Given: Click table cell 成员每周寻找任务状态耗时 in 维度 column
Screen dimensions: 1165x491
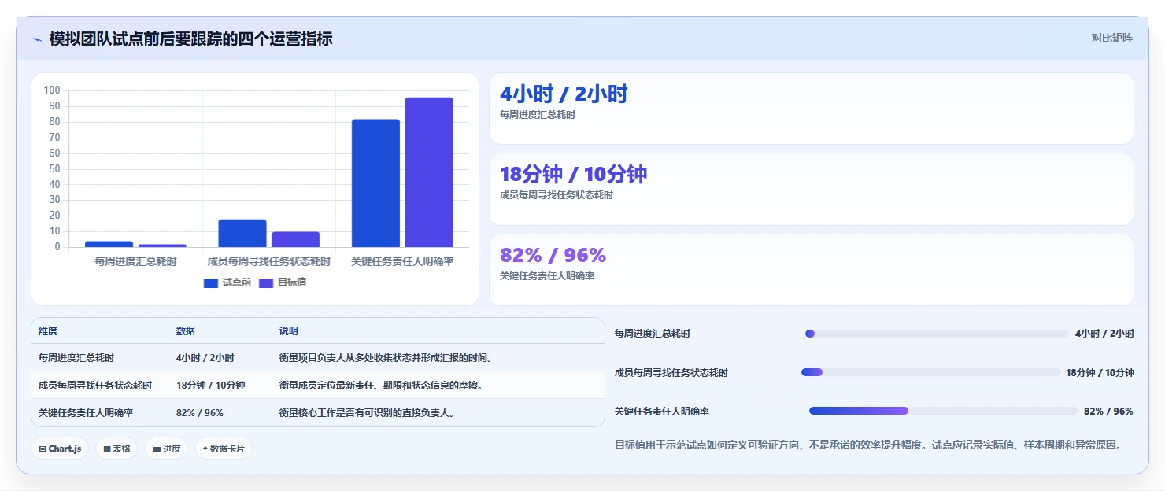Looking at the screenshot, I should point(95,386).
